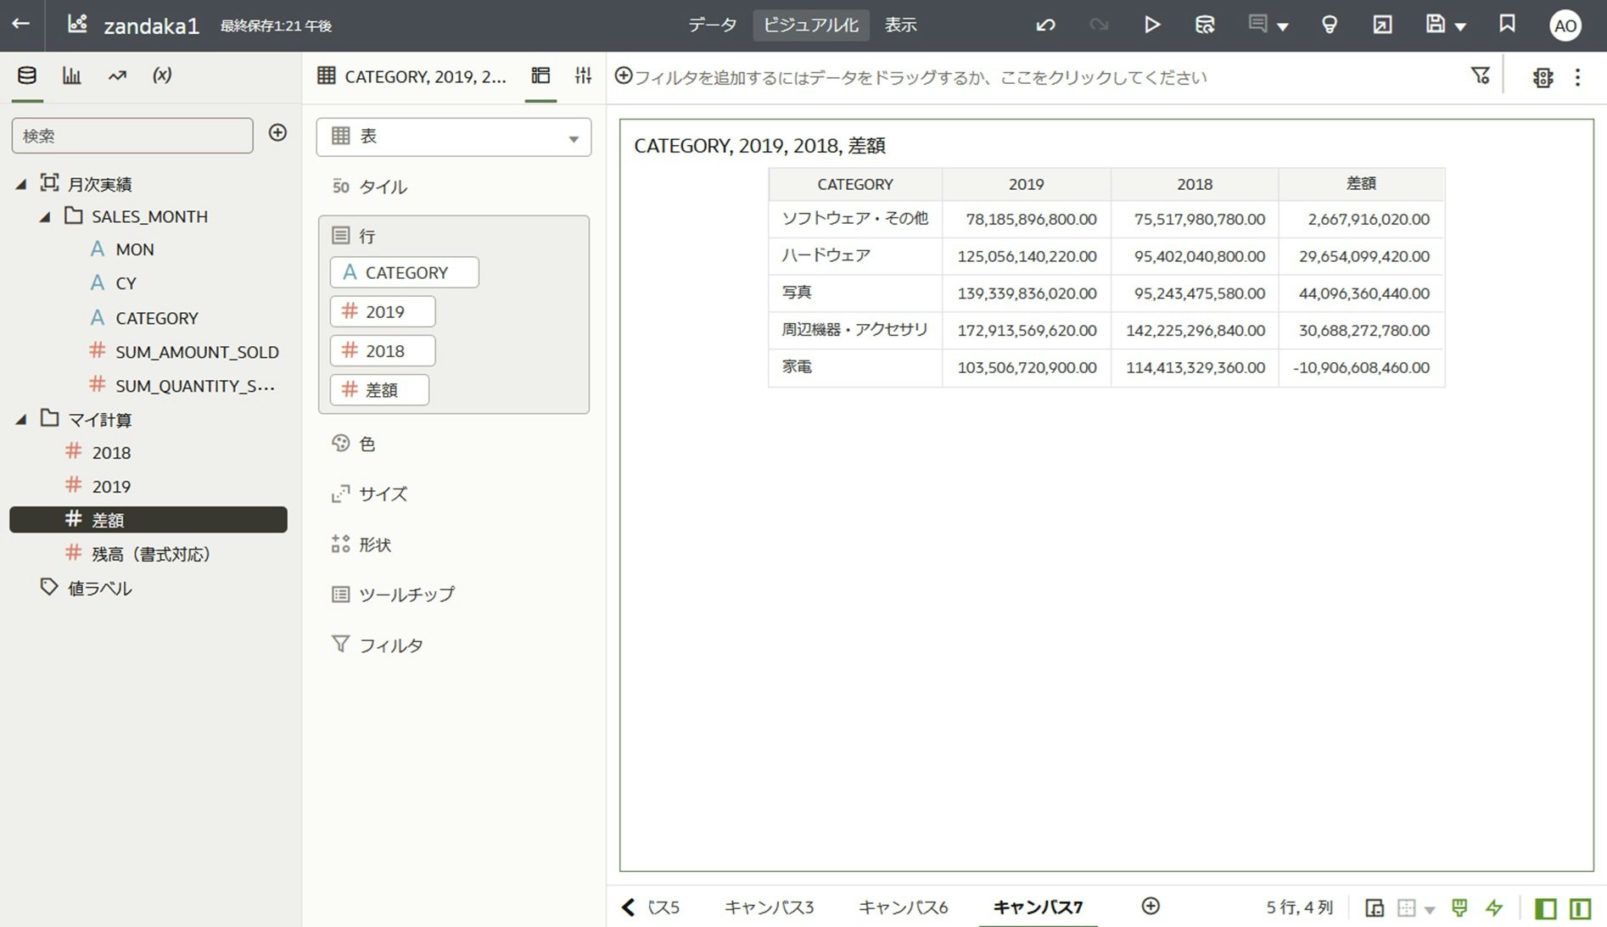Click the add filter plus icon
Image resolution: width=1607 pixels, height=927 pixels.
click(x=624, y=76)
